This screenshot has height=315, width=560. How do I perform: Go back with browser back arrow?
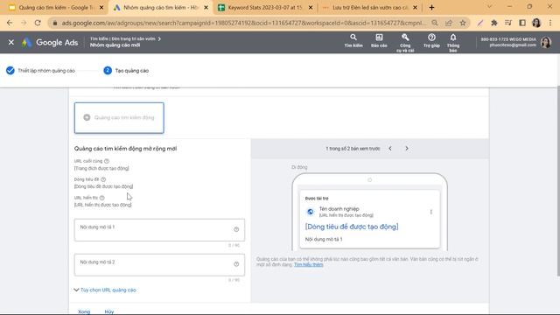(10, 23)
